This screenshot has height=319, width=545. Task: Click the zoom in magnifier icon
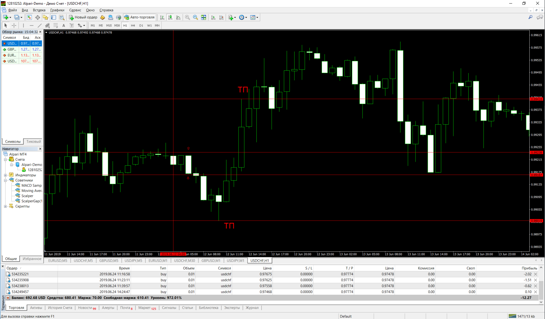pos(187,17)
